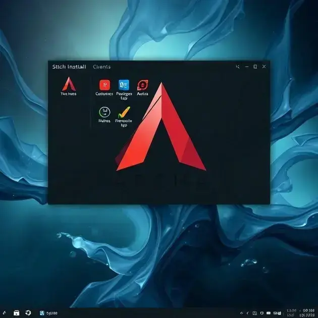Screen dimensions: 318x318
Task: Select the red A logo in the sidebar
Action: (x=69, y=84)
